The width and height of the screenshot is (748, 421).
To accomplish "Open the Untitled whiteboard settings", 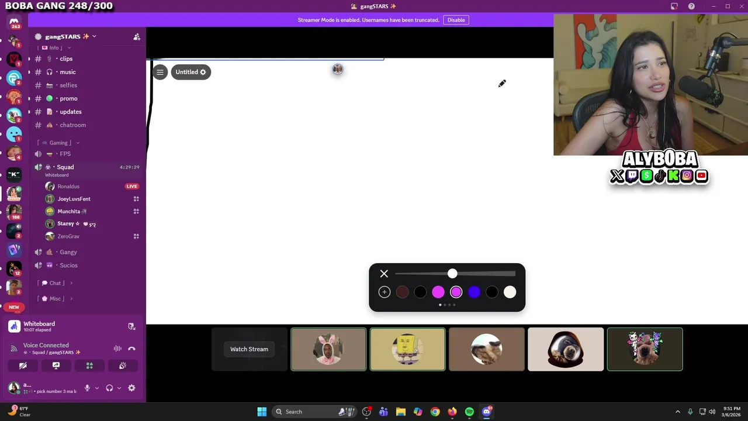I will pyautogui.click(x=191, y=72).
